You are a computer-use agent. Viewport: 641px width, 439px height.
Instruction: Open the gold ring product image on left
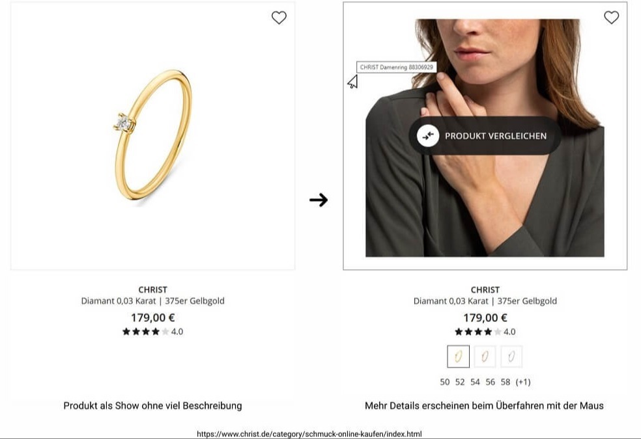coord(154,137)
